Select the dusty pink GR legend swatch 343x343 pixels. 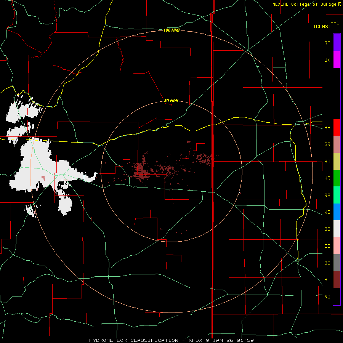tap(337, 144)
